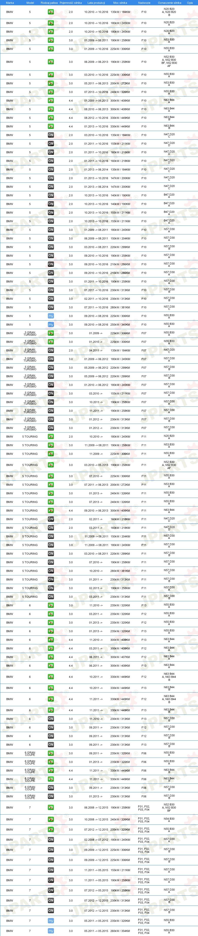This screenshot has width=198, height=936.
Task: Click the diesel icon in the BMW 7 155kW / 211KM row
Action: [x=51, y=870]
